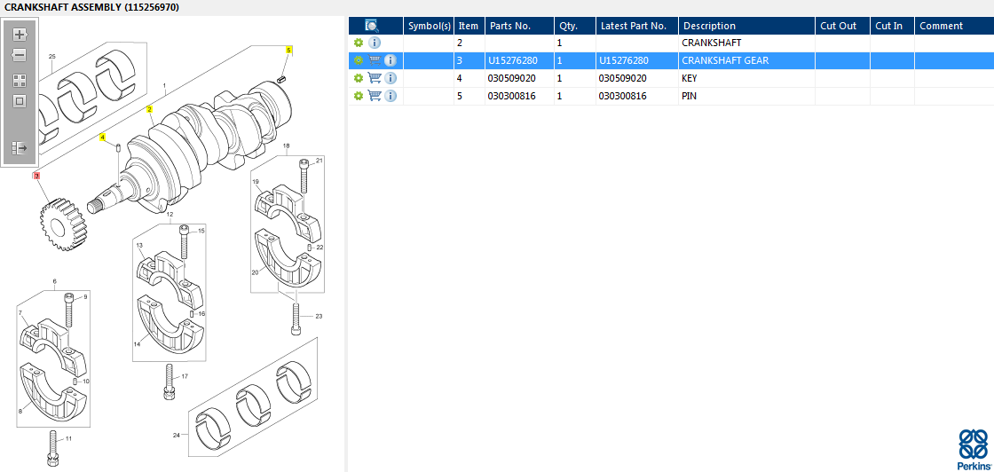Viewport: 994px width, 472px height.
Task: Click item number 5 cell
Action: tap(469, 97)
